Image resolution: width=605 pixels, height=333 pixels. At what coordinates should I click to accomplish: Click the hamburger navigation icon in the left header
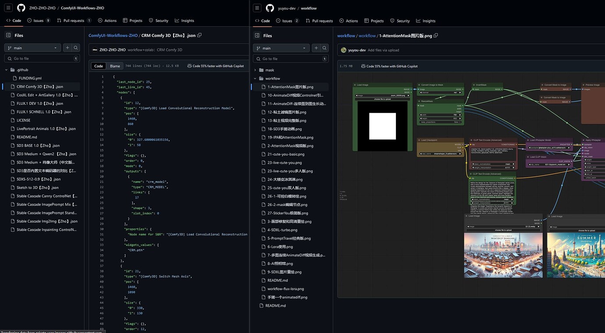[7, 7]
